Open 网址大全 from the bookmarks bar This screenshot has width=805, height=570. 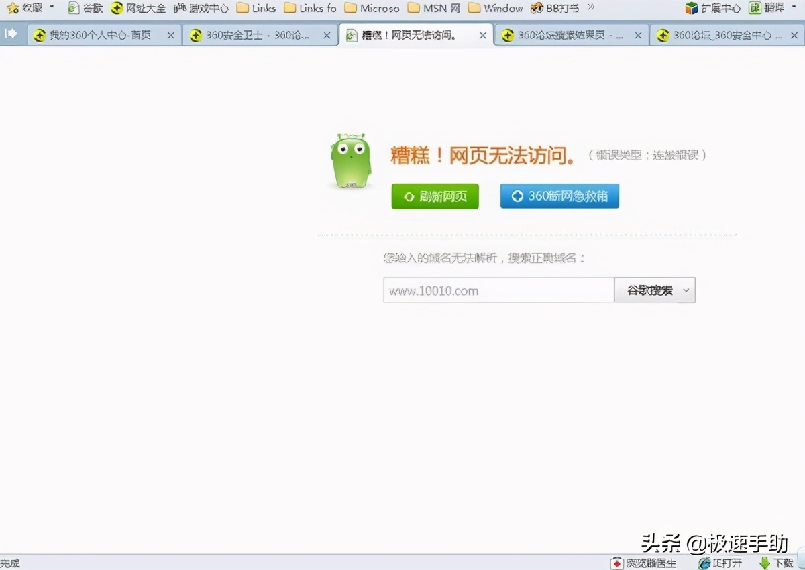tap(138, 9)
